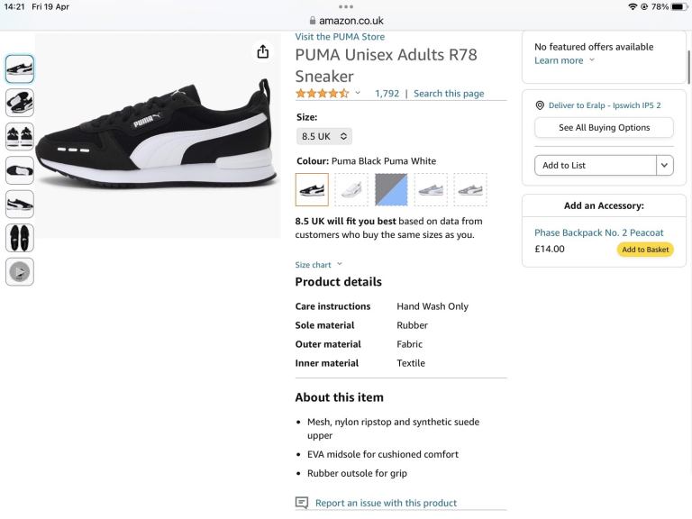
Task: Select the Puma Black Puma White colour swatch
Action: (312, 189)
